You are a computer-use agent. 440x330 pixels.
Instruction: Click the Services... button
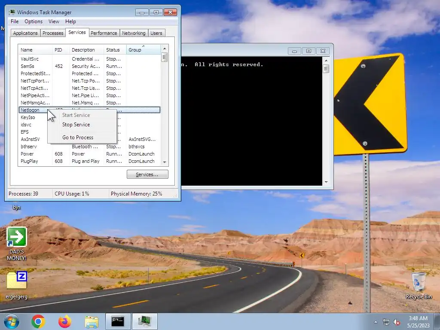[x=147, y=174]
